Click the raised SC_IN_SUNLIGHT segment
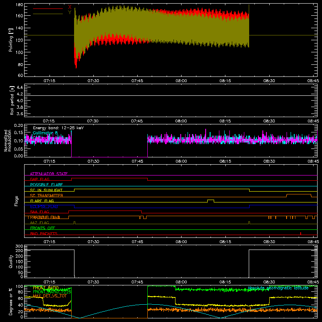Image resolution: width=322 pixels, height=322 pixels. pos(162,189)
